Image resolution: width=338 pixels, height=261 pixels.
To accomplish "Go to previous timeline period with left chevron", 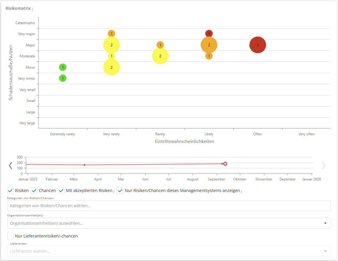I will pyautogui.click(x=11, y=166).
